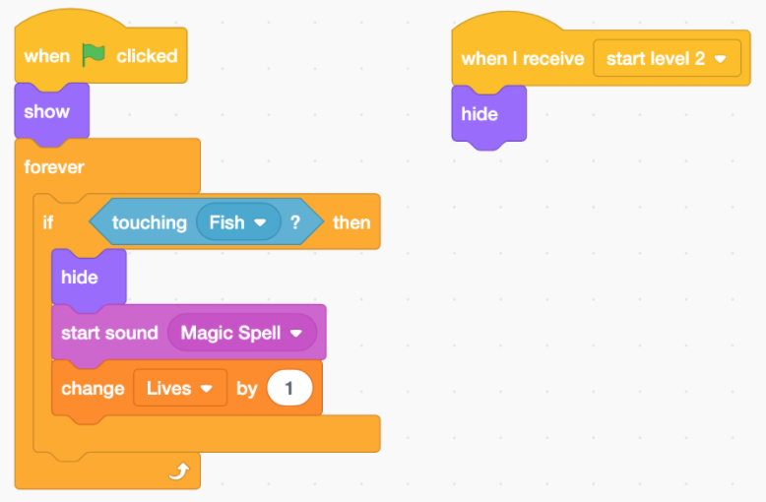Click the green flag icon in hat block
The width and height of the screenshot is (766, 502).
click(94, 55)
